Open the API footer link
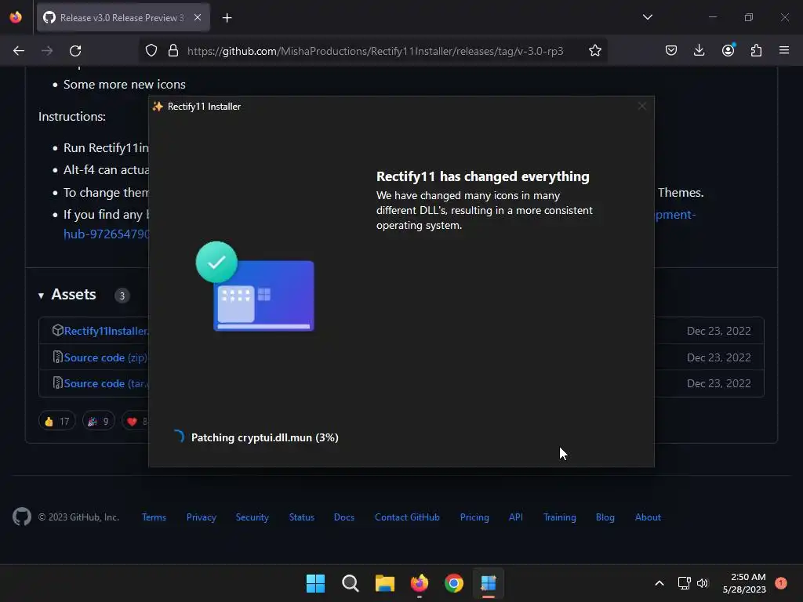 click(516, 517)
